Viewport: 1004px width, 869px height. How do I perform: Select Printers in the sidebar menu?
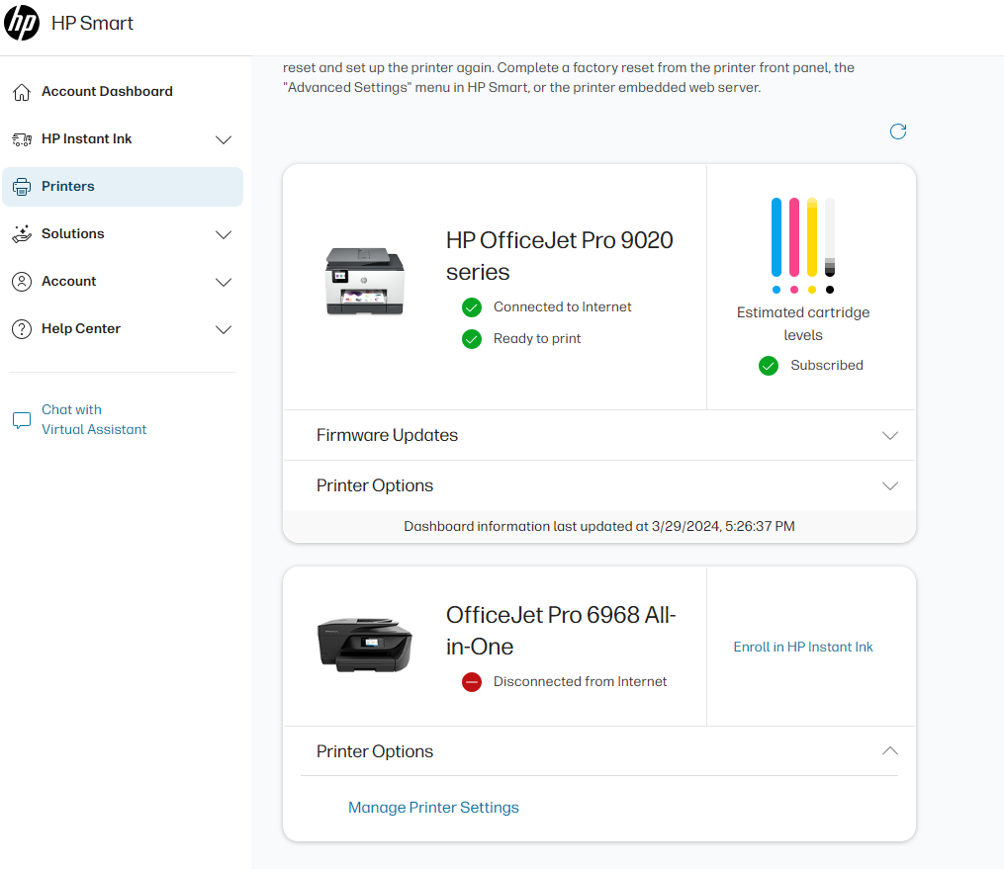point(68,186)
